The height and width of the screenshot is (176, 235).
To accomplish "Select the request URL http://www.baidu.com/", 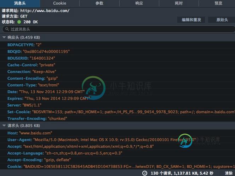I will coord(45,11).
